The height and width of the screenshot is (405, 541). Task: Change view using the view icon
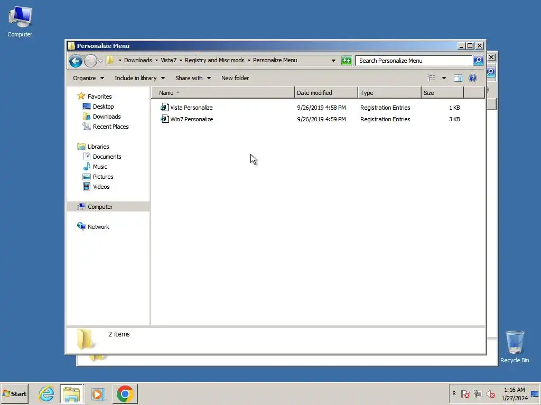(x=431, y=78)
